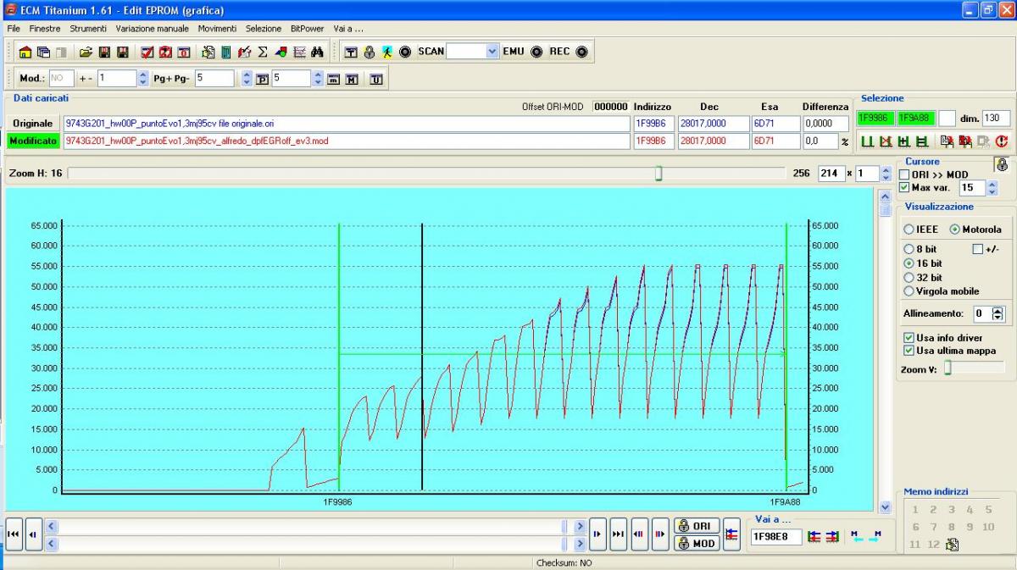Click the small icon under Memo indirizzi numbers
Image resolution: width=1017 pixels, height=570 pixels.
952,545
